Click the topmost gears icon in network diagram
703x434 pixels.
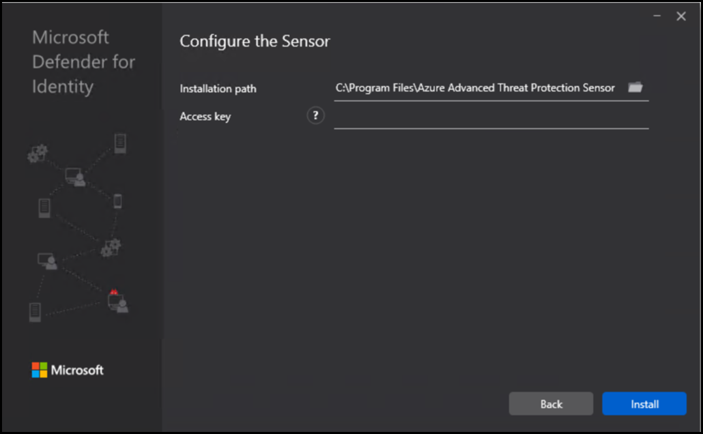tap(37, 154)
